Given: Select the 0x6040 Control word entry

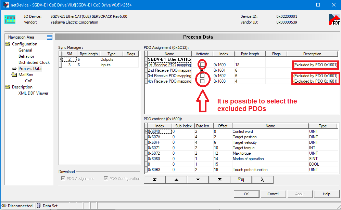Looking at the screenshot, I should (x=241, y=131).
